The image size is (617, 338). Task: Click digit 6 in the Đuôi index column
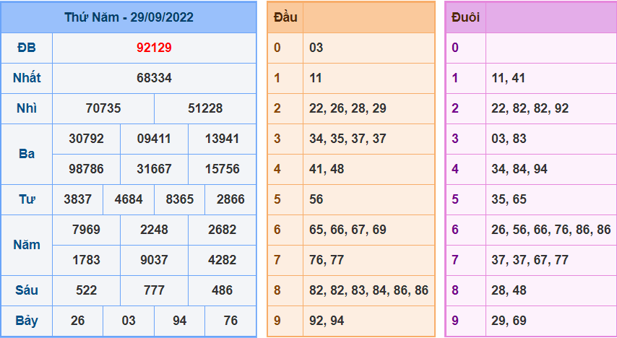tap(455, 230)
